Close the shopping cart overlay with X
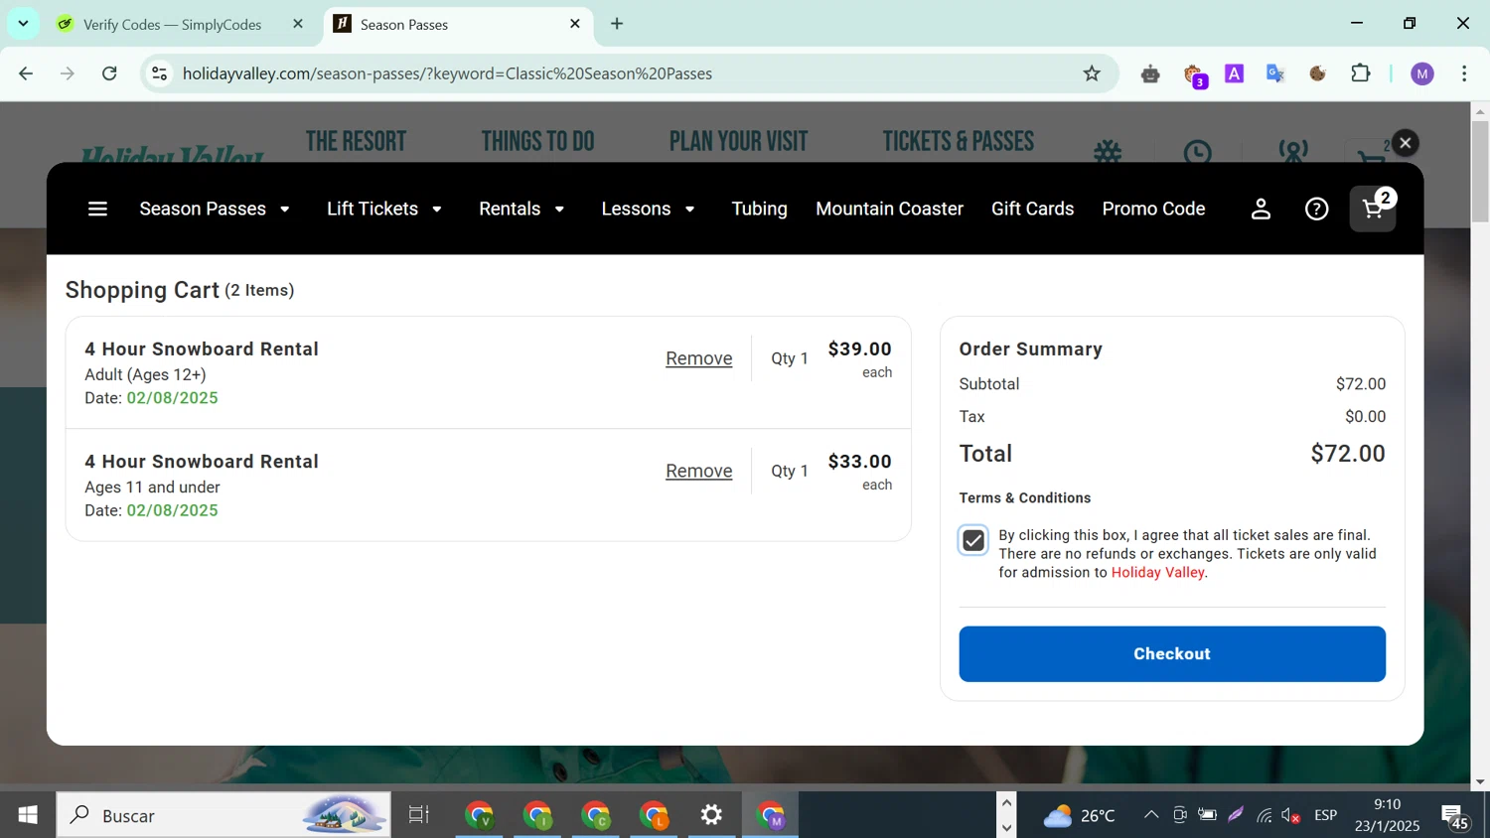This screenshot has width=1490, height=838. pyautogui.click(x=1405, y=143)
